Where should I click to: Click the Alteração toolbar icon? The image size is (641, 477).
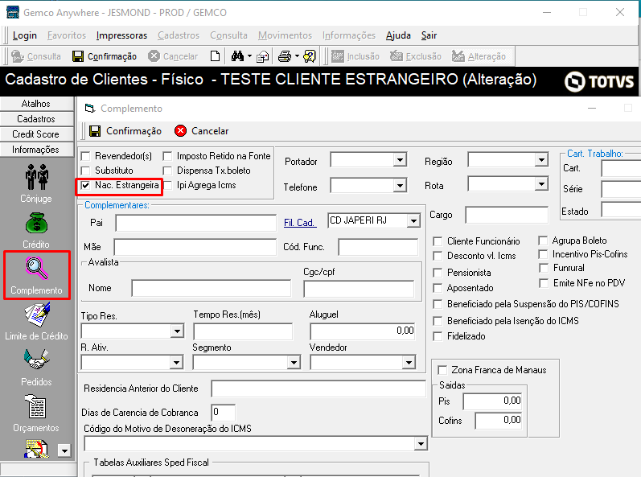[458, 56]
